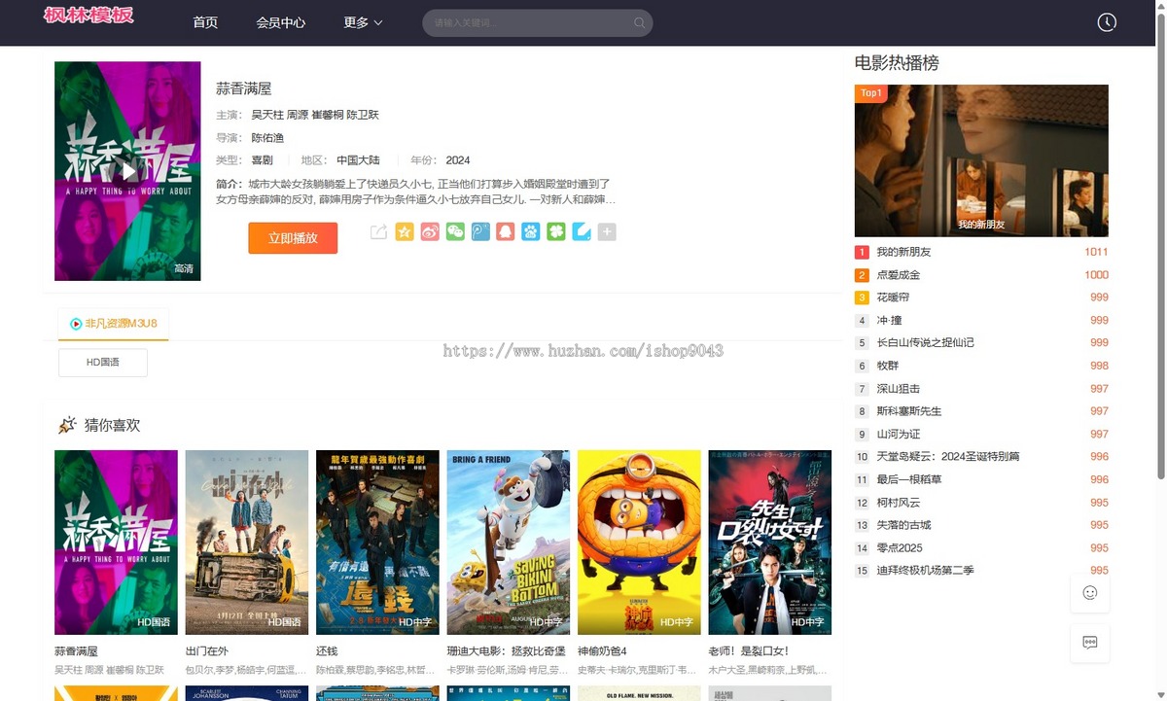Open actor 周源 link

(298, 115)
